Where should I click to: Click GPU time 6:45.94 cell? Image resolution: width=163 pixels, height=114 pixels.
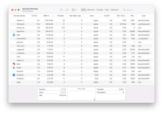point(123,24)
